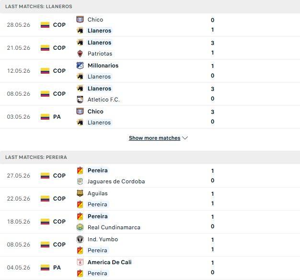This screenshot has height=280, width=300.
Task: Click the Aguilas team crest icon
Action: tap(80, 193)
